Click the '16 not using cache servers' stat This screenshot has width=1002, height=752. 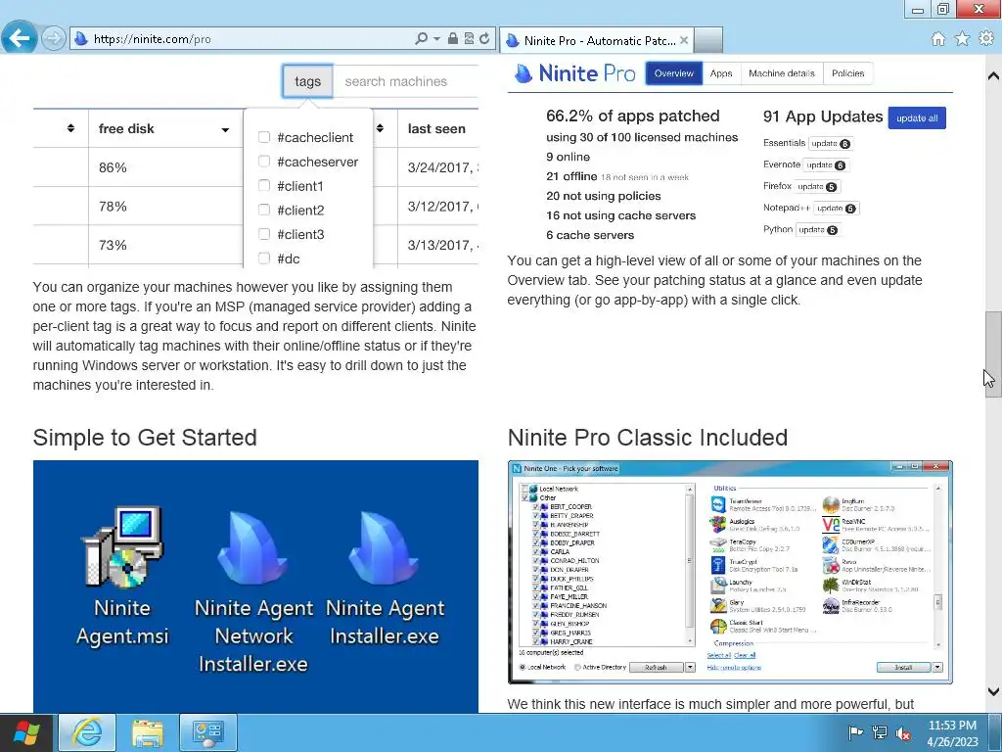pos(620,215)
